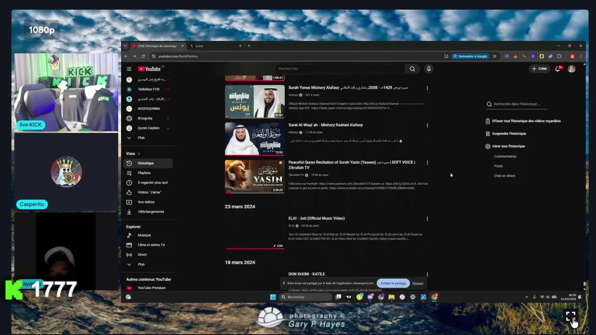Open Quran Caption channel subscription
596x335 pixels.
click(x=148, y=128)
